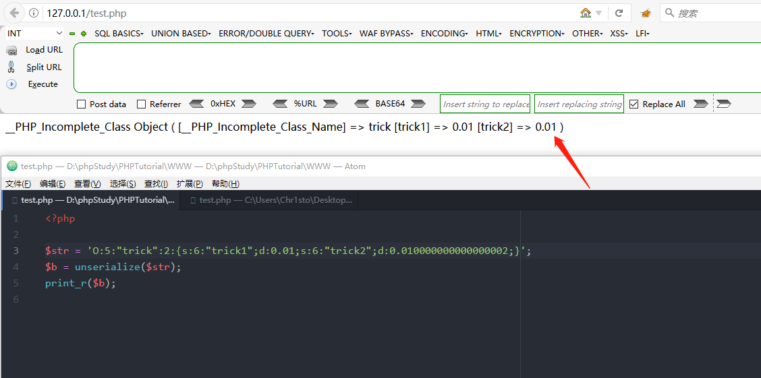
Task: Click the Load URL button
Action: [44, 50]
